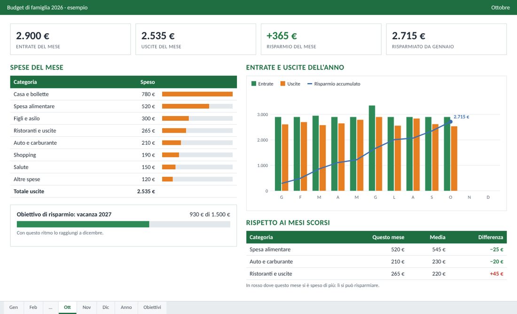The image size is (517, 314).
Task: Open the Dic sheet tab
Action: click(105, 307)
